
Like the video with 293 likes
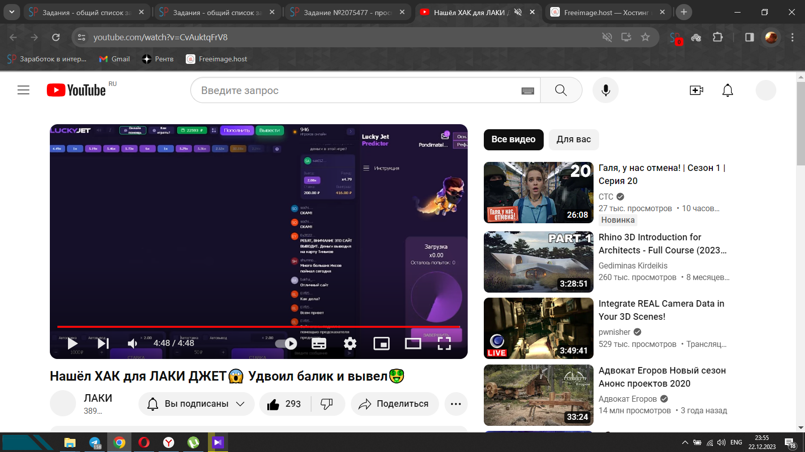284,404
